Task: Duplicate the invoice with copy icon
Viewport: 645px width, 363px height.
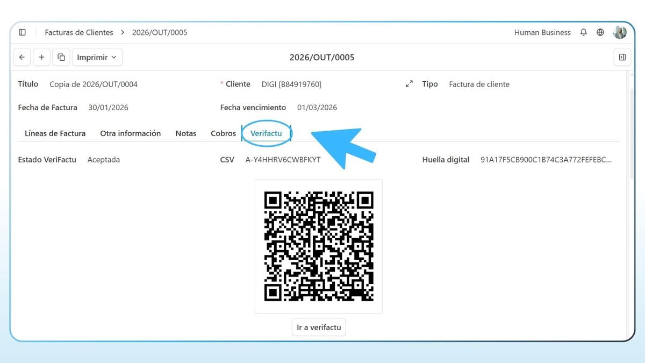Action: tap(61, 57)
